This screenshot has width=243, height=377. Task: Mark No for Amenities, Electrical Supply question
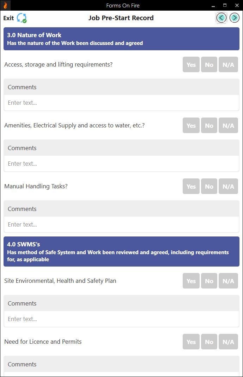click(x=209, y=125)
